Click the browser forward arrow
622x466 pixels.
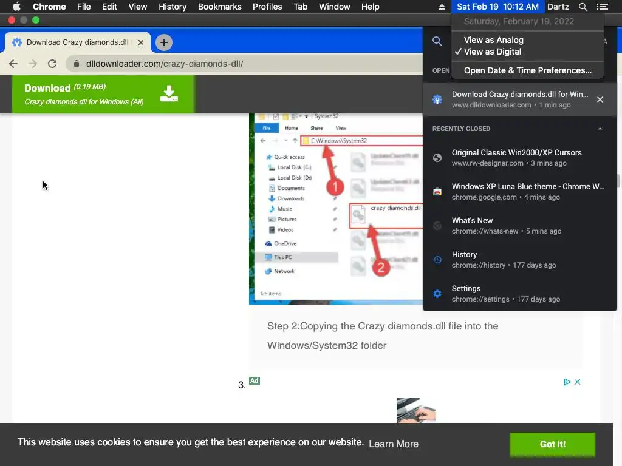pos(33,64)
